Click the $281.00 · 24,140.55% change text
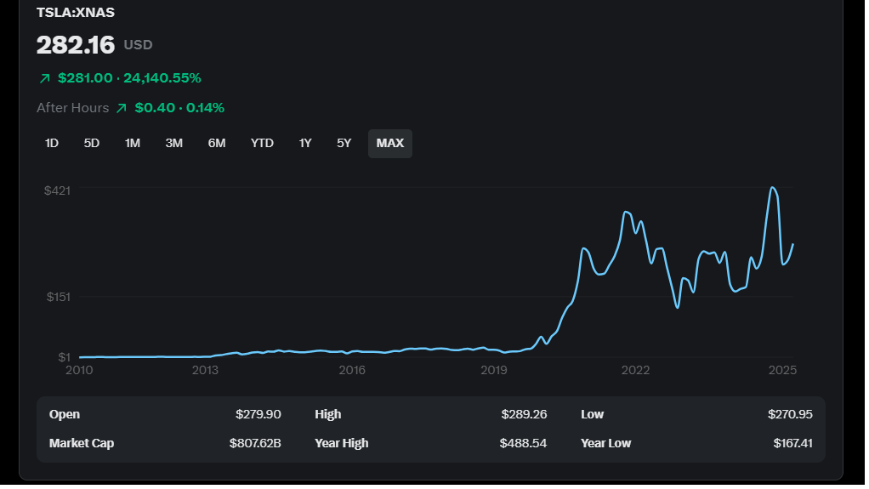The image size is (869, 489). (x=130, y=78)
